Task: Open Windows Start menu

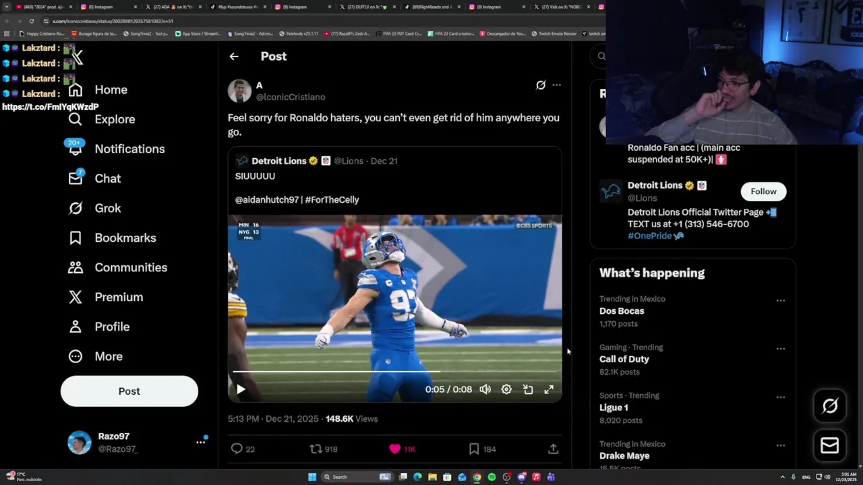Action: click(312, 477)
